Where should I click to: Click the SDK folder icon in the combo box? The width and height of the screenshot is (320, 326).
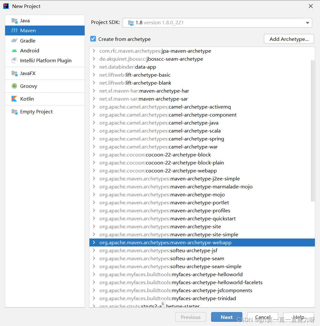[131, 23]
